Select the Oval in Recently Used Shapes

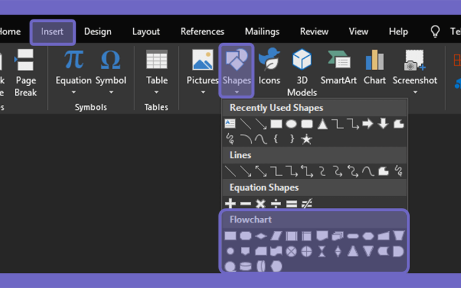pos(291,124)
